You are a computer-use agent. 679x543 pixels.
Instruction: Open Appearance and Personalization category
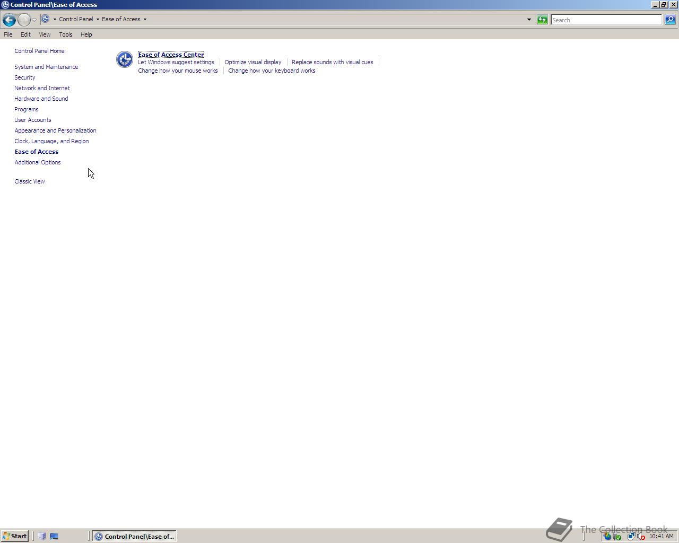click(x=55, y=130)
